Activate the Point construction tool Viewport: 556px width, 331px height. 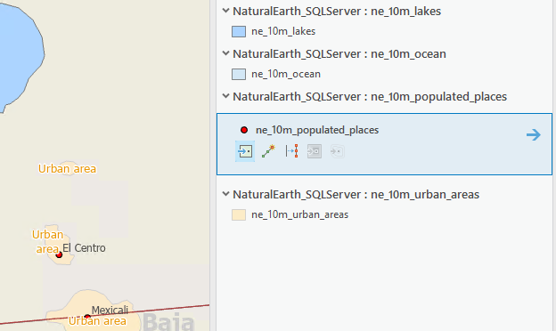[x=245, y=151]
